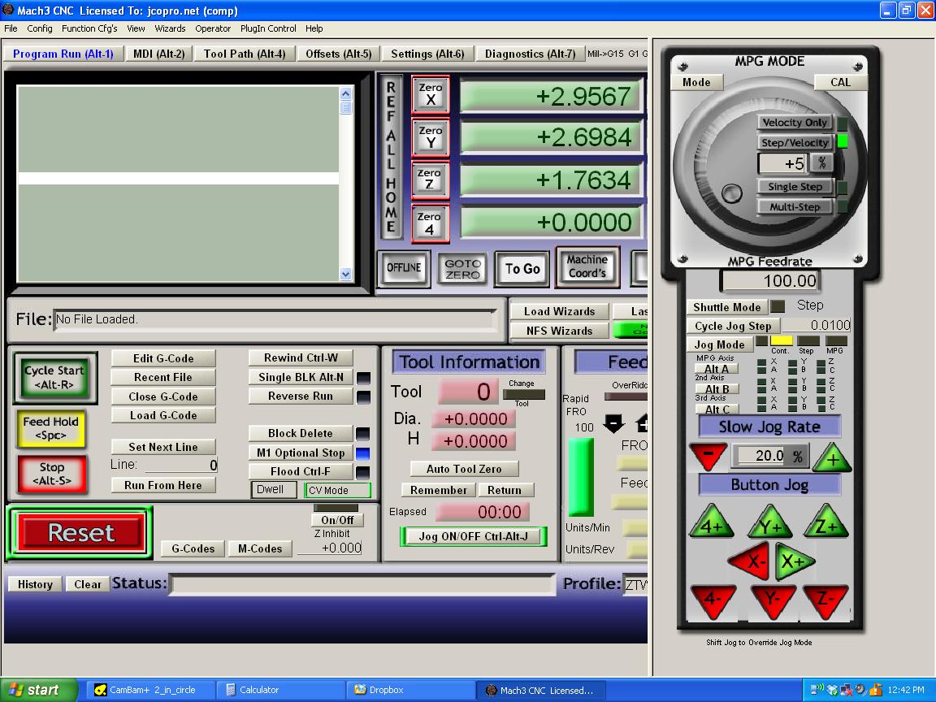936x702 pixels.
Task: Click the Load G-Code button
Action: point(163,415)
